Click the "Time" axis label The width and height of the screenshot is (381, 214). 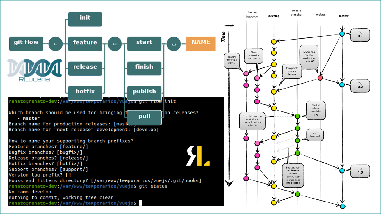click(224, 36)
